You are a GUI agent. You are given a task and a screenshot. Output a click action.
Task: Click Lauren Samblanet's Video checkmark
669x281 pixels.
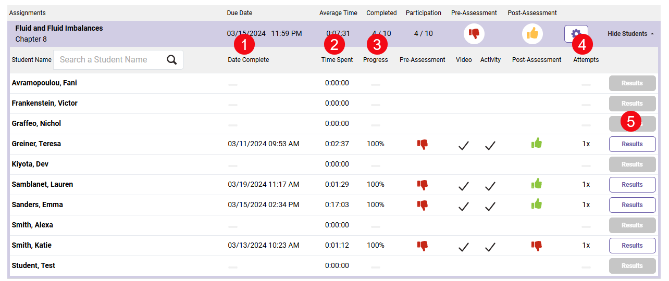pos(464,186)
